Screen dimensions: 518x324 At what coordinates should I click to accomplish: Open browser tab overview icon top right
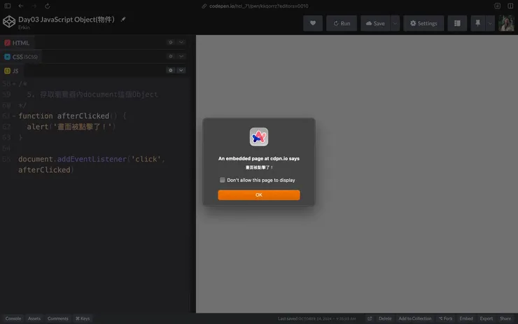click(x=497, y=6)
